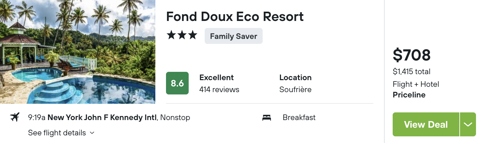Click the Priceline provider name
Image resolution: width=482 pixels, height=143 pixels.
[x=409, y=95]
